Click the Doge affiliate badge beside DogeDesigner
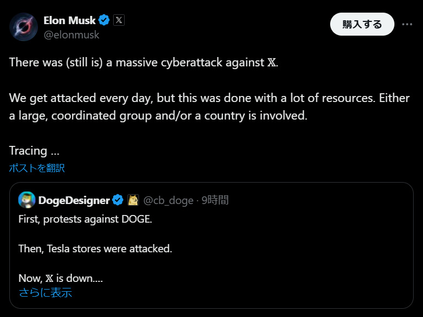The height and width of the screenshot is (317, 423). (x=133, y=200)
